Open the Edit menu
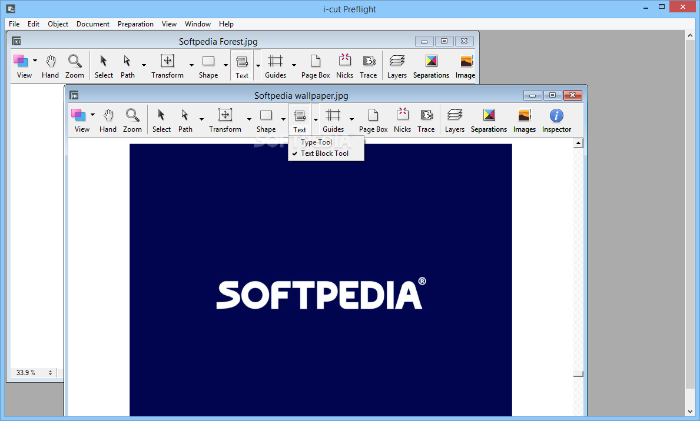 (x=34, y=24)
